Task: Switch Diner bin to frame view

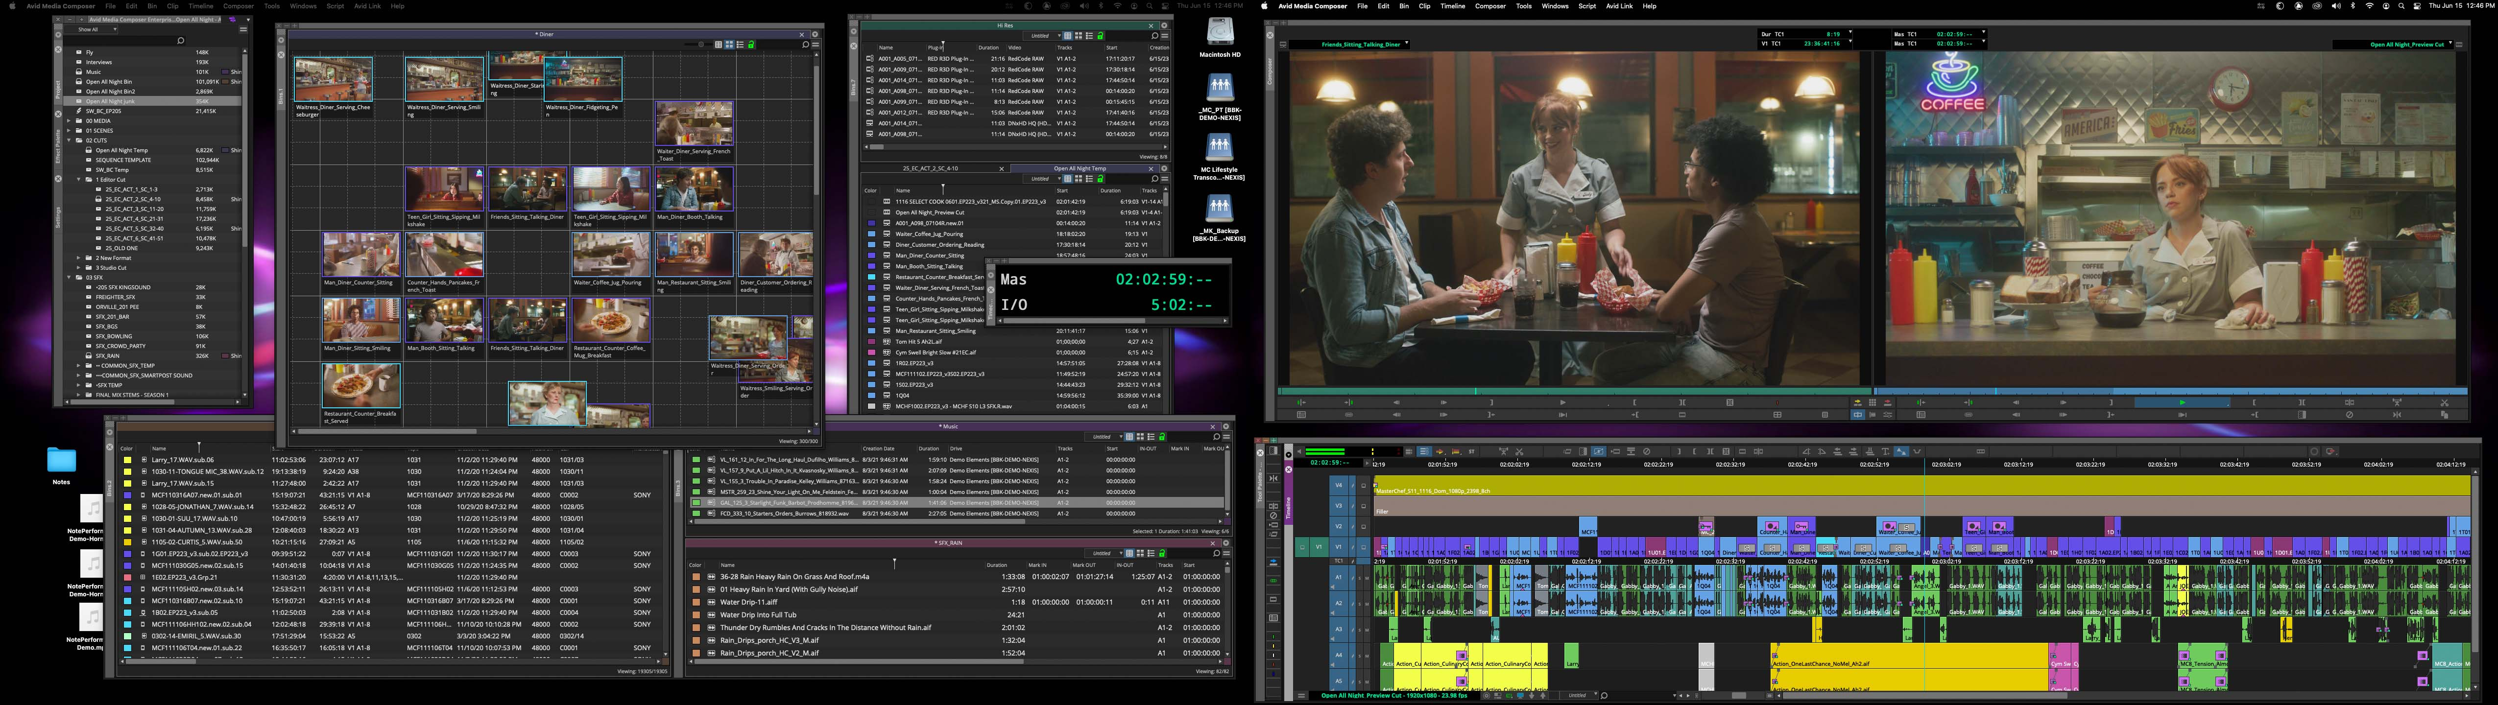Action: point(729,45)
